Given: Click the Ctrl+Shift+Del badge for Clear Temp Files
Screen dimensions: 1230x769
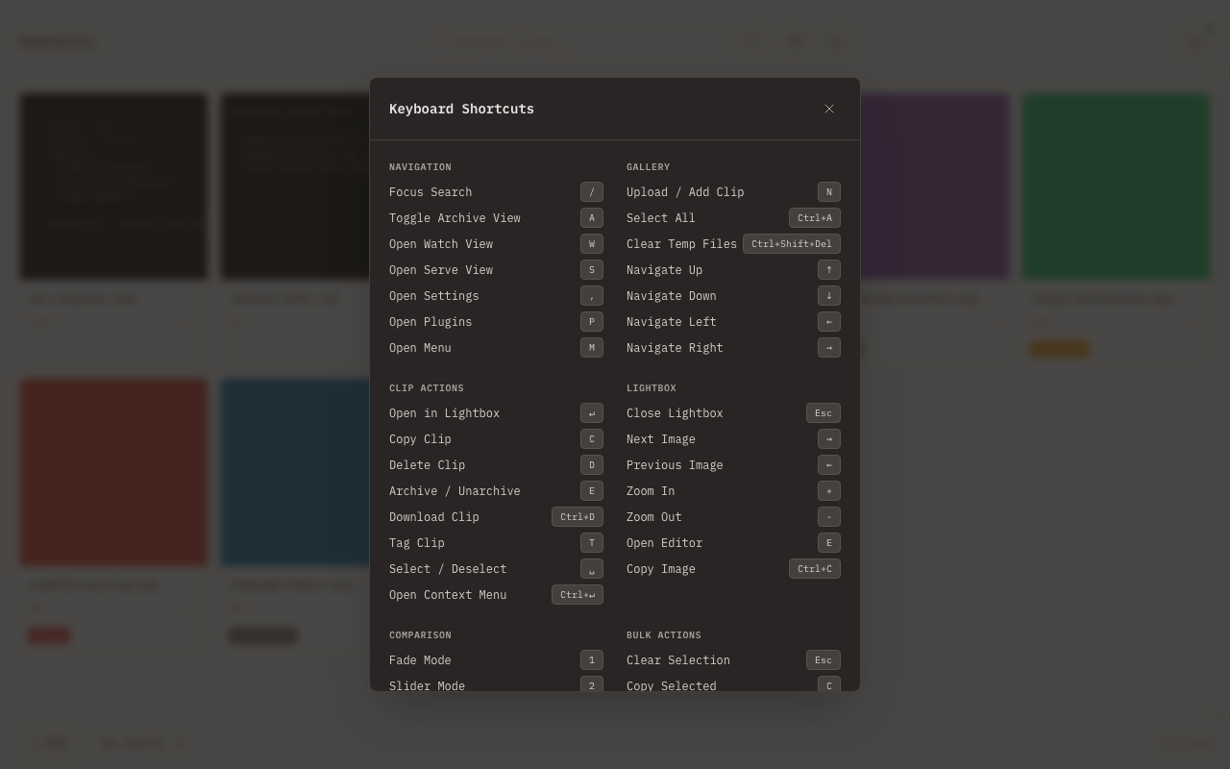Looking at the screenshot, I should pos(791,244).
